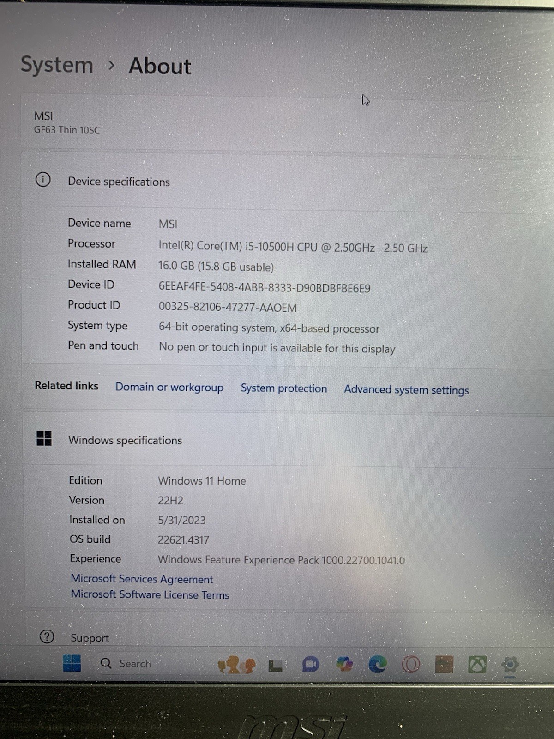Open the Xbox app

pyautogui.click(x=477, y=665)
